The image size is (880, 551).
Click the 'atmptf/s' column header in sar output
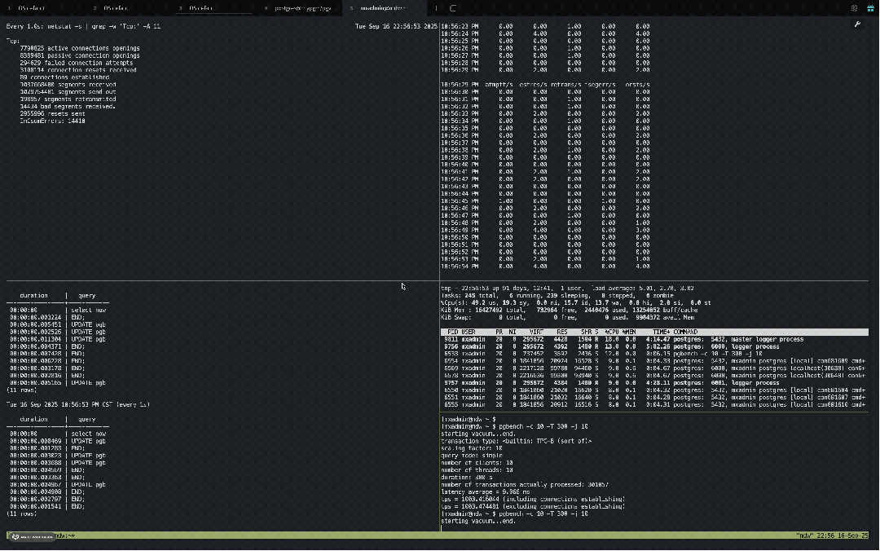pyautogui.click(x=499, y=85)
